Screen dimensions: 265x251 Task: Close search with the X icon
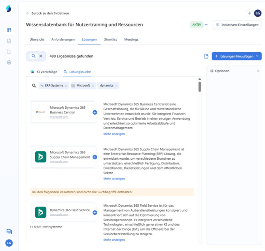point(41,56)
